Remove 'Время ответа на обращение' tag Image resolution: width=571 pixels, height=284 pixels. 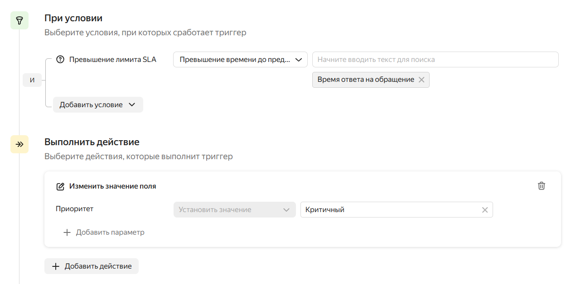(421, 80)
